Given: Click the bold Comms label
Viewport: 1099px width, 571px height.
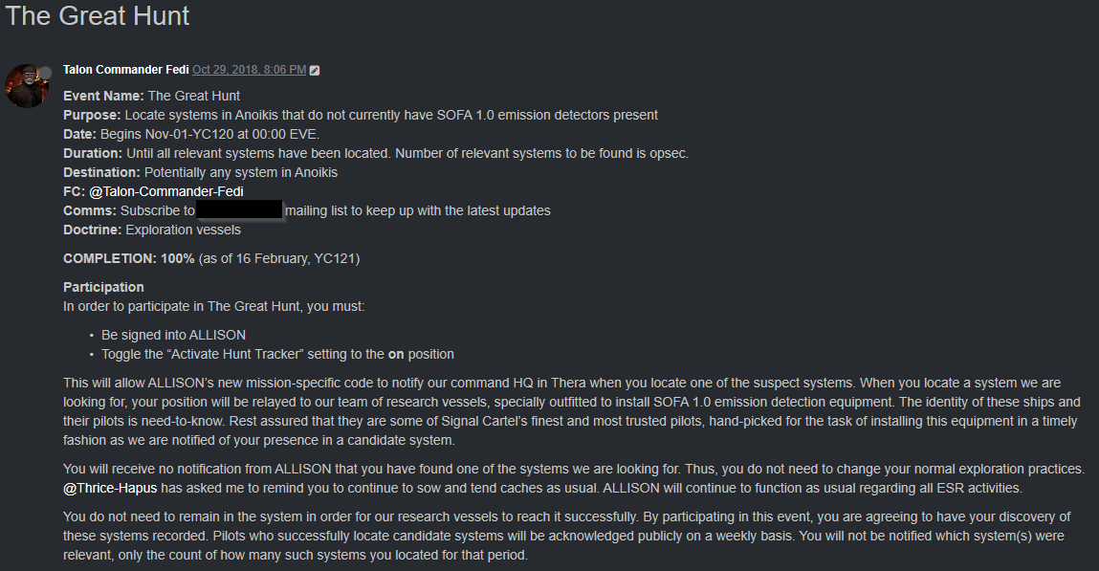Looking at the screenshot, I should tap(90, 210).
